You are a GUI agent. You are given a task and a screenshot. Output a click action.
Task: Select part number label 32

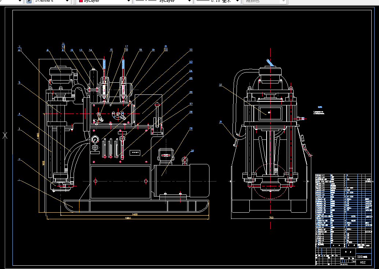pyautogui.click(x=220, y=85)
